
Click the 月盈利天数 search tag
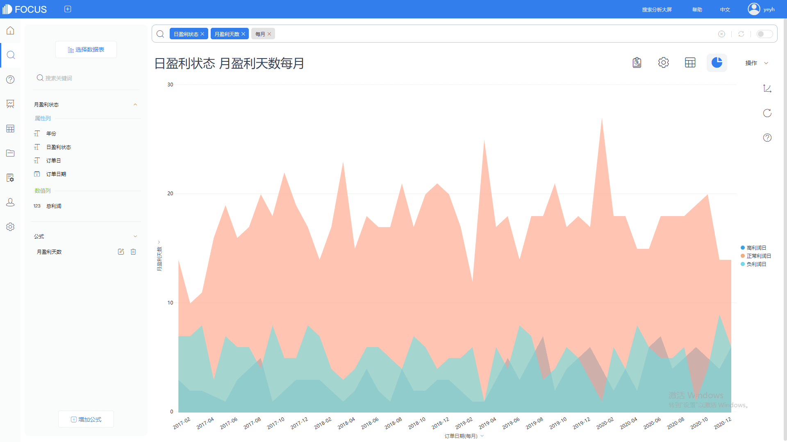point(227,34)
